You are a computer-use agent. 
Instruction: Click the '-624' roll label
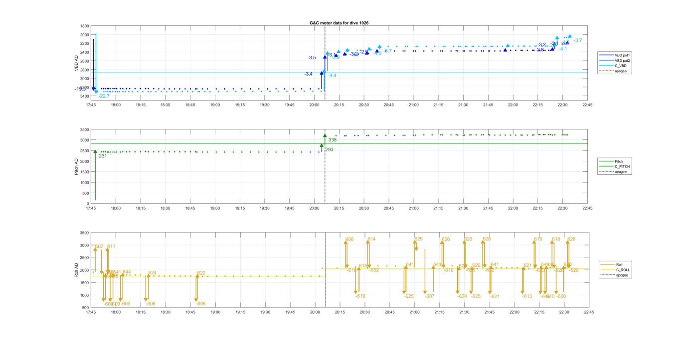click(462, 296)
